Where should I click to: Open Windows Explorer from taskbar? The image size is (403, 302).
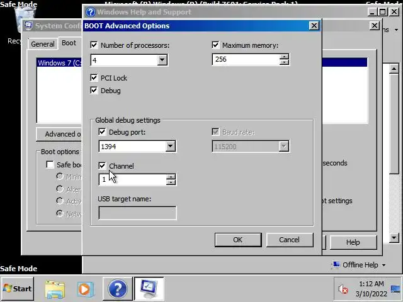55,289
